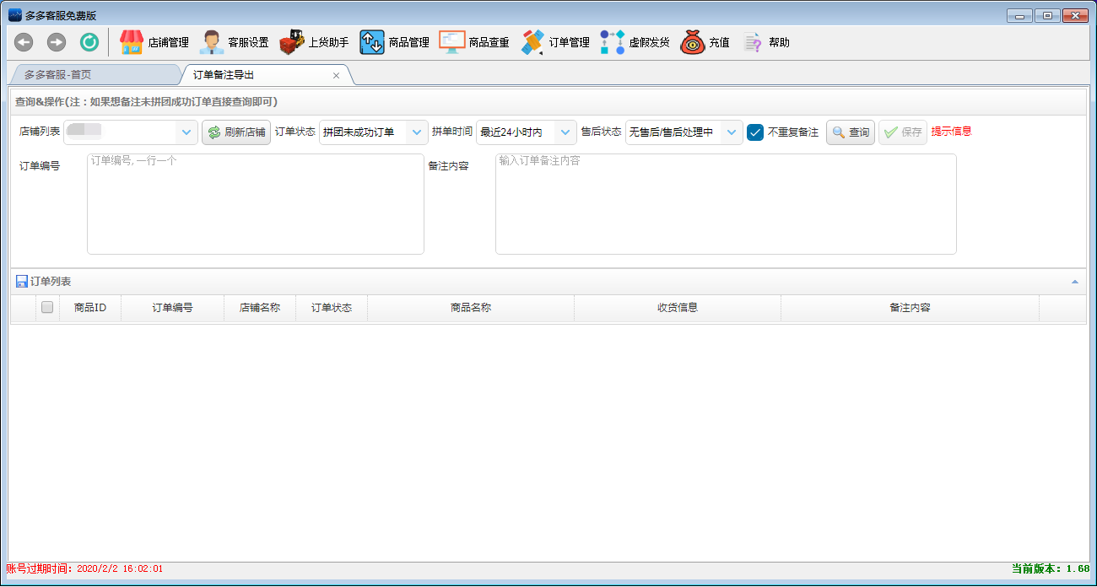Click the 刷新店铺 refresh stores button
The height and width of the screenshot is (587, 1097).
point(236,132)
